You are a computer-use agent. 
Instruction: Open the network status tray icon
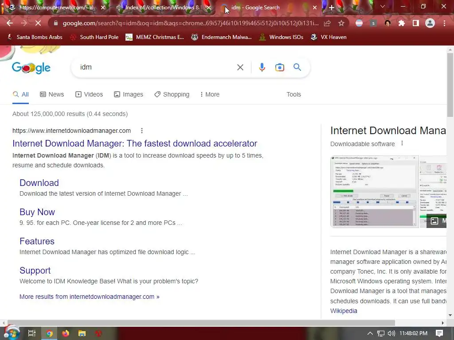pos(381,333)
